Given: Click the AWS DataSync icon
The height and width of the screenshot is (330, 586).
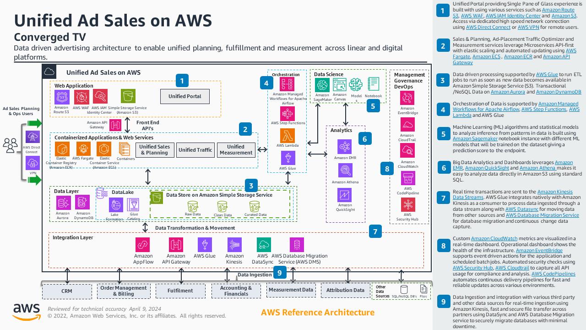Looking at the screenshot, I should (x=264, y=245).
